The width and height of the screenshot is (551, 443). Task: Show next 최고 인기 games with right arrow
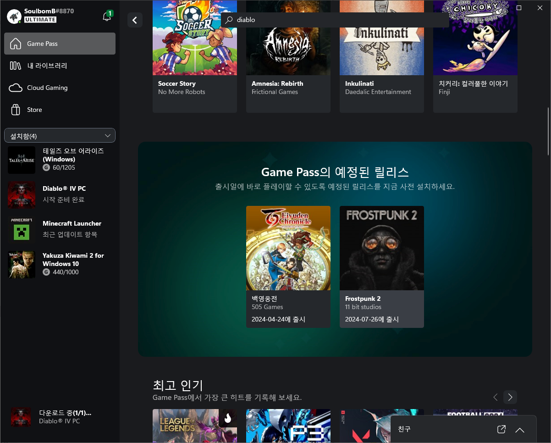coord(510,397)
